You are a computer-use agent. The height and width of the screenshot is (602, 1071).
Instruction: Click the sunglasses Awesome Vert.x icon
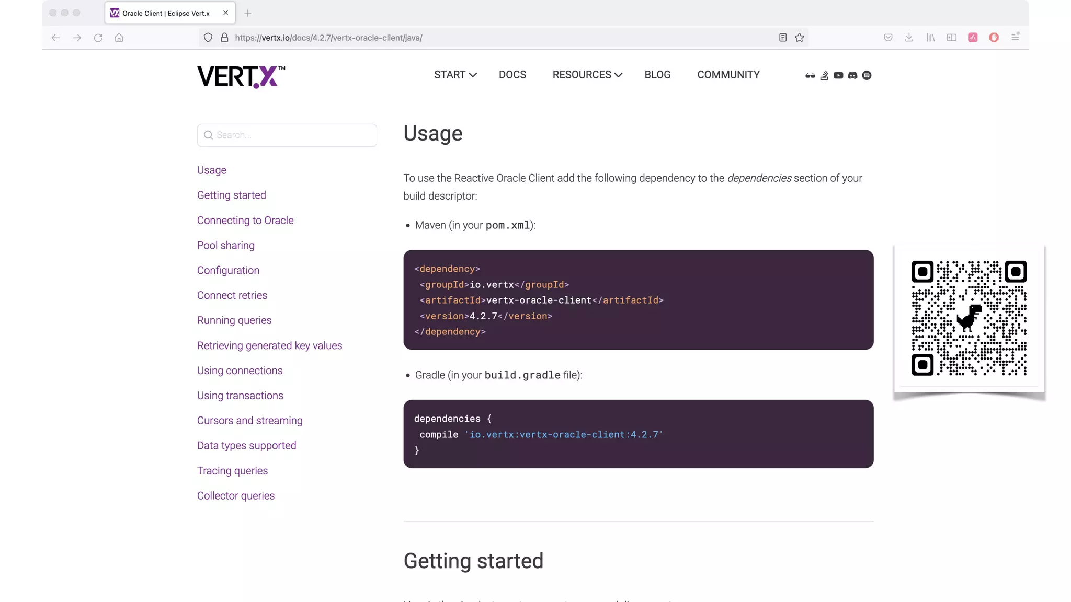(x=810, y=75)
